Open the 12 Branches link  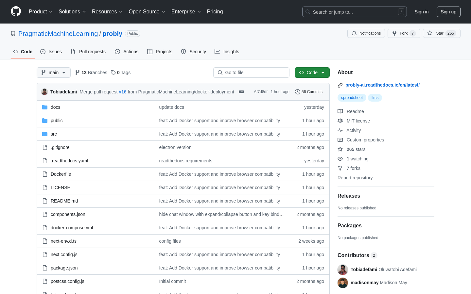(x=91, y=73)
